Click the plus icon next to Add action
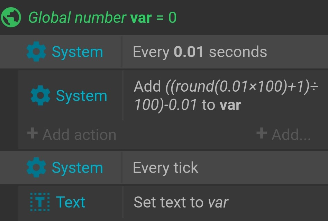Image resolution: width=328 pixels, height=221 pixels. (x=33, y=133)
